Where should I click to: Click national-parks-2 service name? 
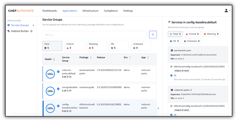point(183,90)
